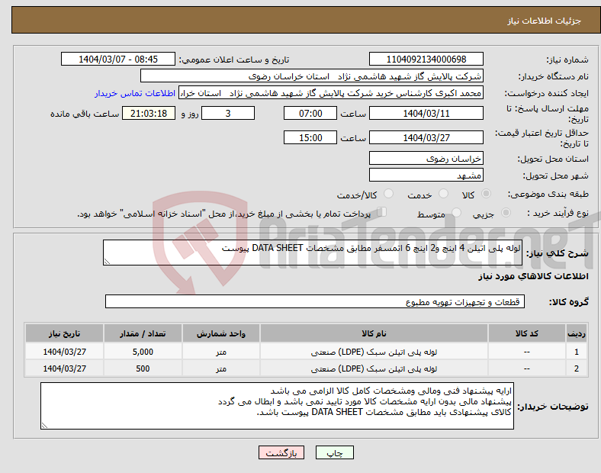Click the واحد شمارش column header
Screen dimensions: 601x473
[221, 333]
